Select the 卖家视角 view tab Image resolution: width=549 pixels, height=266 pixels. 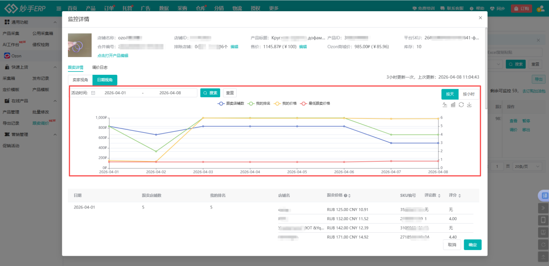click(x=80, y=80)
